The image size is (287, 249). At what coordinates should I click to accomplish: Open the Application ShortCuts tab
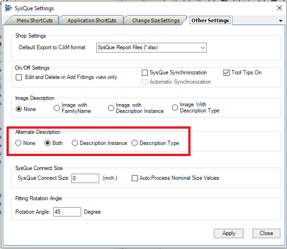coord(92,20)
